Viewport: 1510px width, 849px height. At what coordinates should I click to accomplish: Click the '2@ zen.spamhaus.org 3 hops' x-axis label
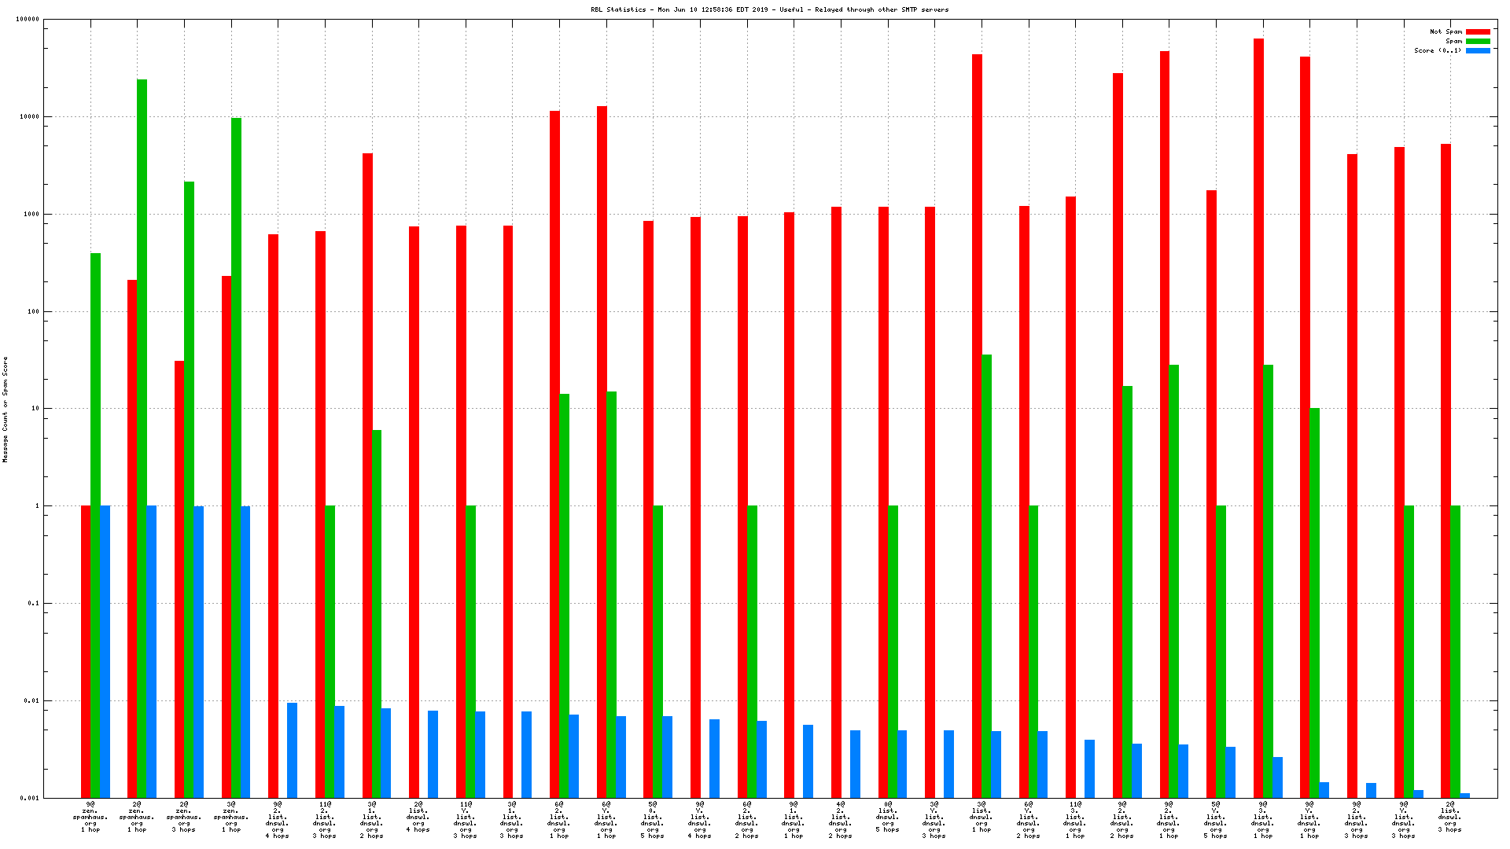click(184, 817)
